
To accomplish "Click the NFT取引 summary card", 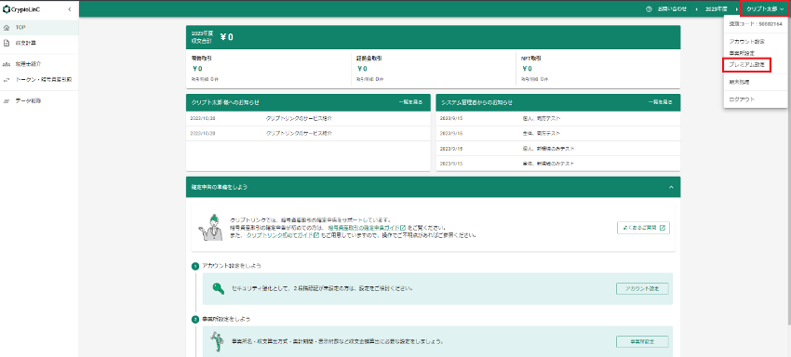I will pos(598,69).
